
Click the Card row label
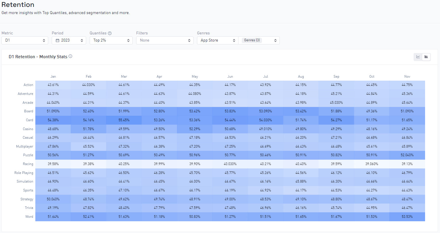30,120
